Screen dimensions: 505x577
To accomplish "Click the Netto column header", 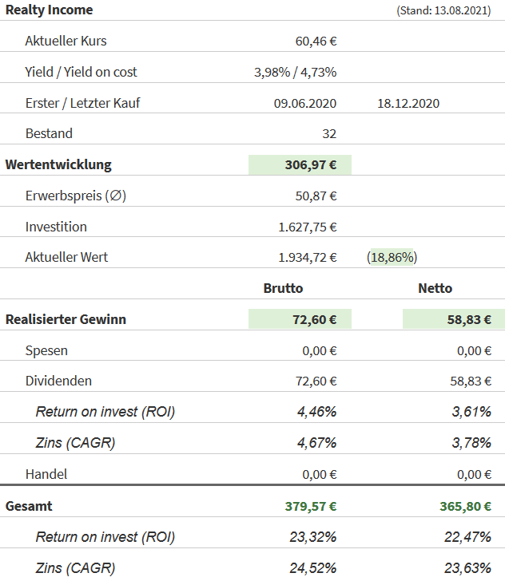I will tap(435, 288).
